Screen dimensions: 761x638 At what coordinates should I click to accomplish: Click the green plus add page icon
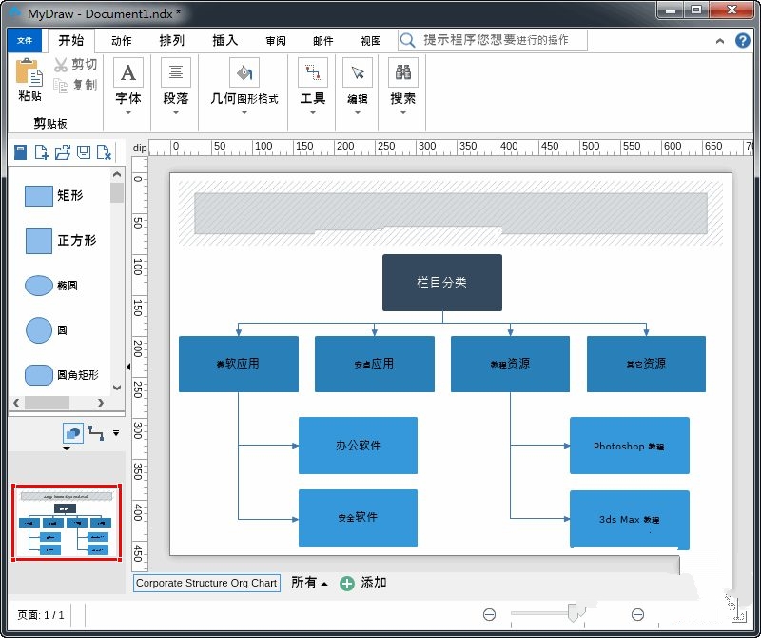pos(346,583)
